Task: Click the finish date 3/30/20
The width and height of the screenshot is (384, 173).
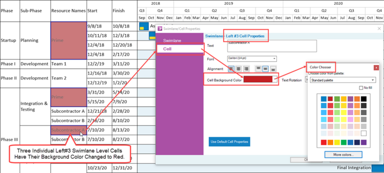Action: click(x=124, y=73)
